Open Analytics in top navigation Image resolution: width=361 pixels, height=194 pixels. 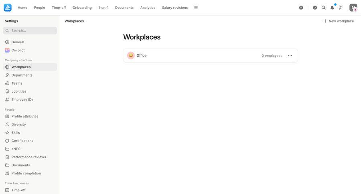148,8
